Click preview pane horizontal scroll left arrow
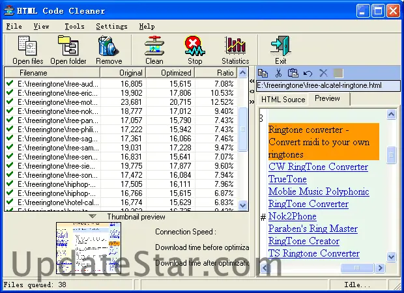This screenshot has height=293, width=404. (x=265, y=268)
